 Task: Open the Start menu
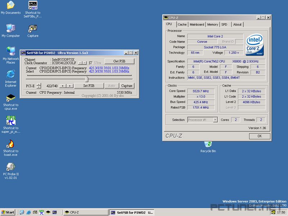(x=8, y=212)
